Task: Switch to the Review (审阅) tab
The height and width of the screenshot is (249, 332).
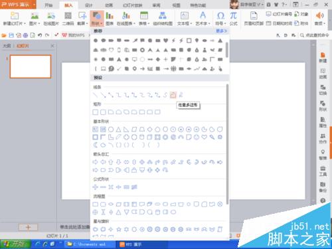Action: (156, 5)
